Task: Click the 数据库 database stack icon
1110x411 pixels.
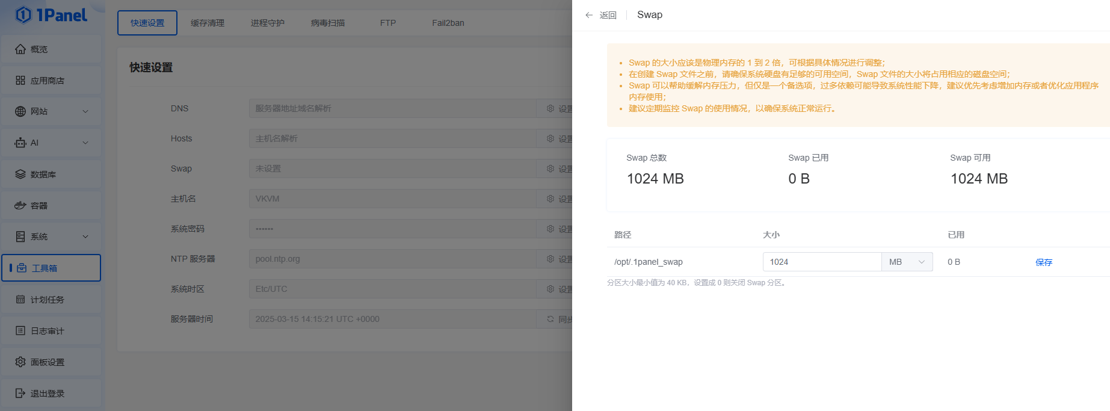Action: tap(20, 175)
